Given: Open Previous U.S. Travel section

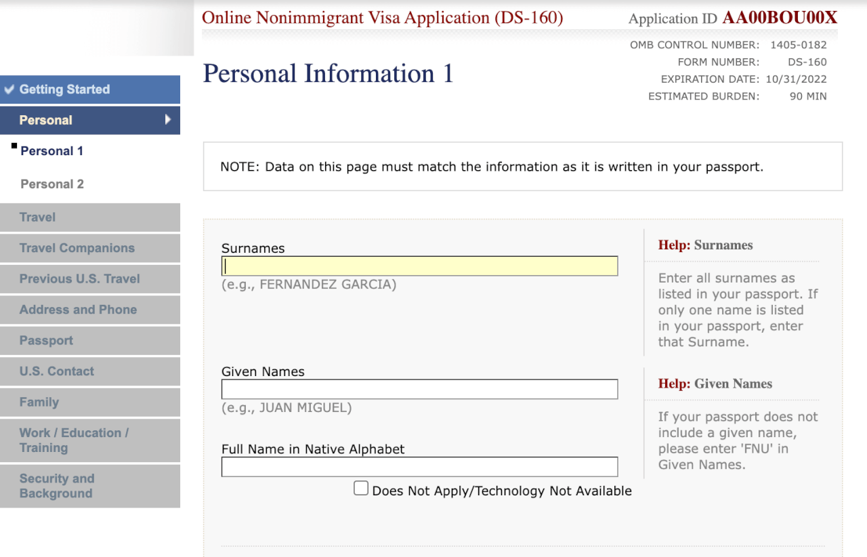Looking at the screenshot, I should pos(80,279).
